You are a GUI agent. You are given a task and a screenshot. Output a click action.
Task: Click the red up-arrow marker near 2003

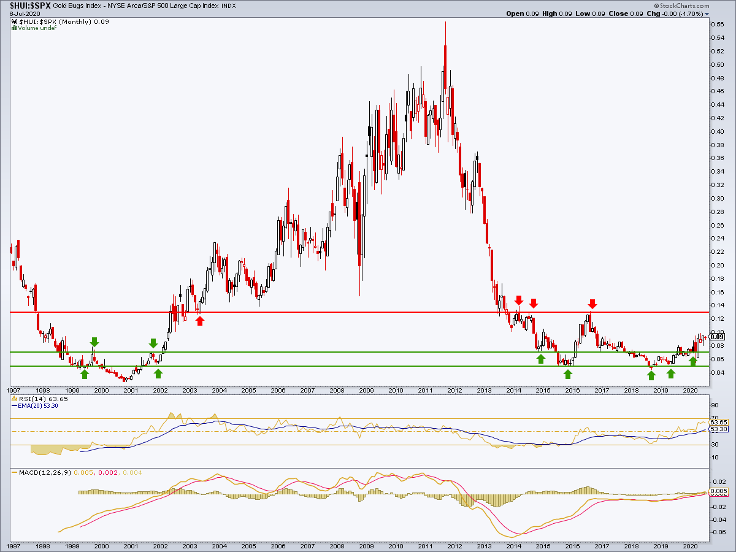pos(200,320)
